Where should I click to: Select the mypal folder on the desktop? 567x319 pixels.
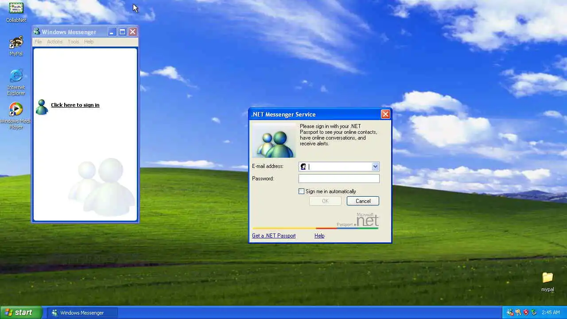coord(548,282)
